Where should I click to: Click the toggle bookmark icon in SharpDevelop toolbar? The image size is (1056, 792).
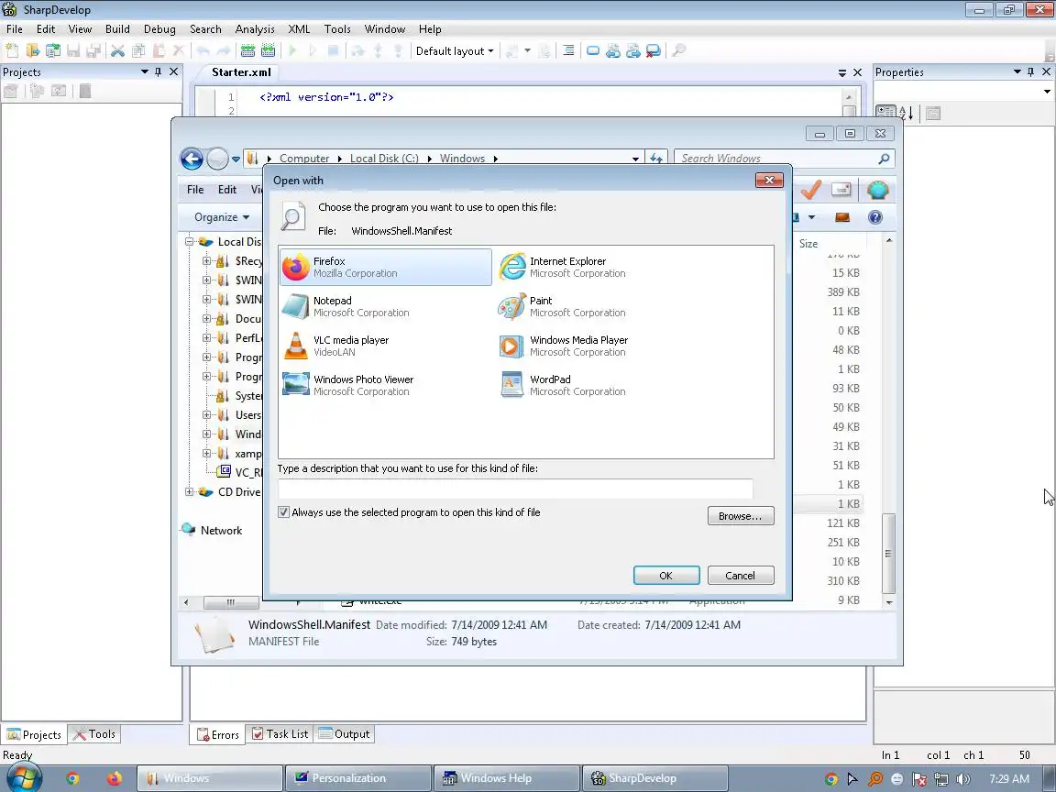(593, 50)
